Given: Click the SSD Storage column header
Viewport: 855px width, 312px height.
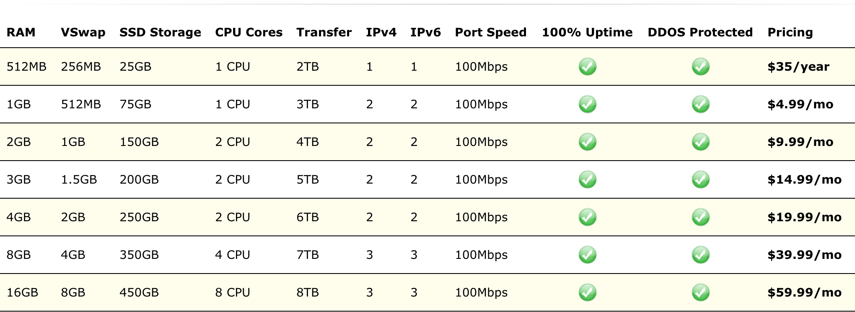Looking at the screenshot, I should point(160,32).
